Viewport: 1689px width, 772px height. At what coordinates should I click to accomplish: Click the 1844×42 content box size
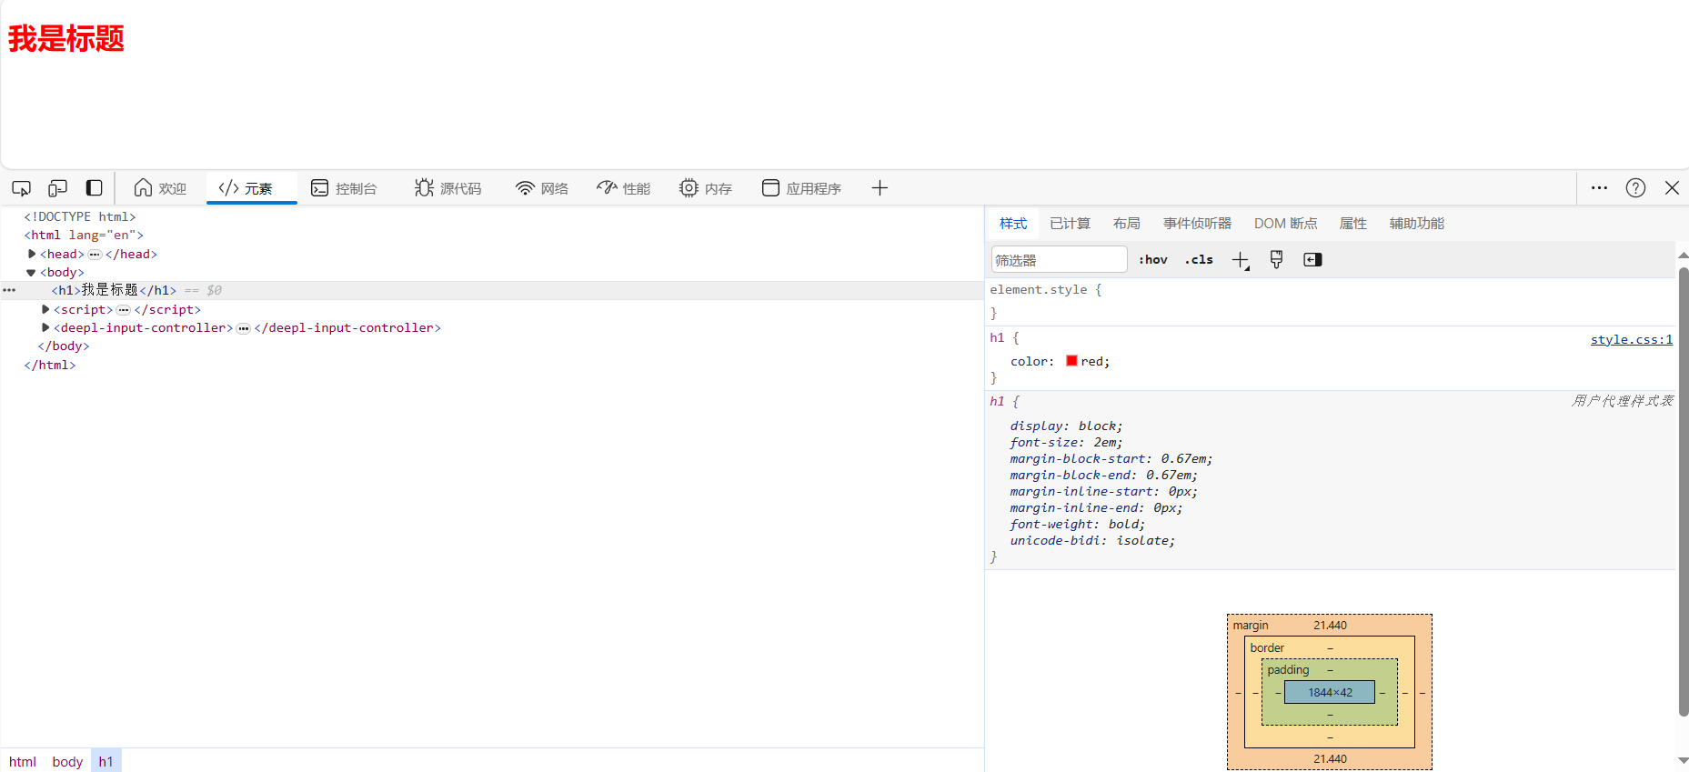coord(1330,692)
